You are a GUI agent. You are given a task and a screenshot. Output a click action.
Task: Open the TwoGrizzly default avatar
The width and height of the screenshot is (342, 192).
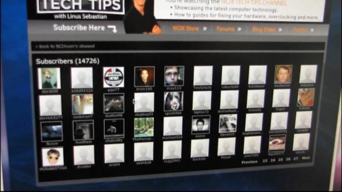click(x=203, y=76)
